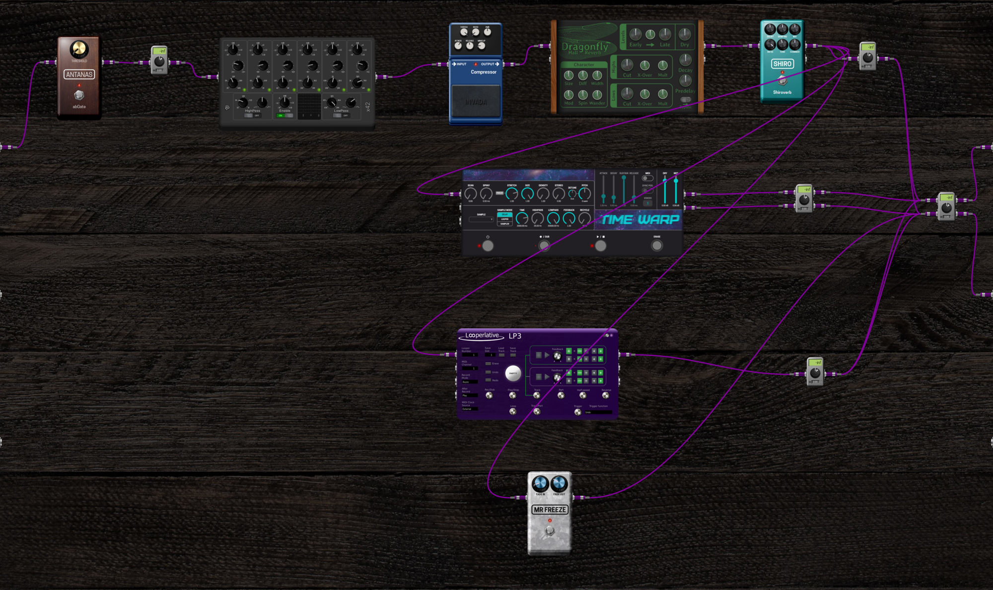Click the white EMPTY button on LP3
The image size is (993, 590).
(513, 373)
